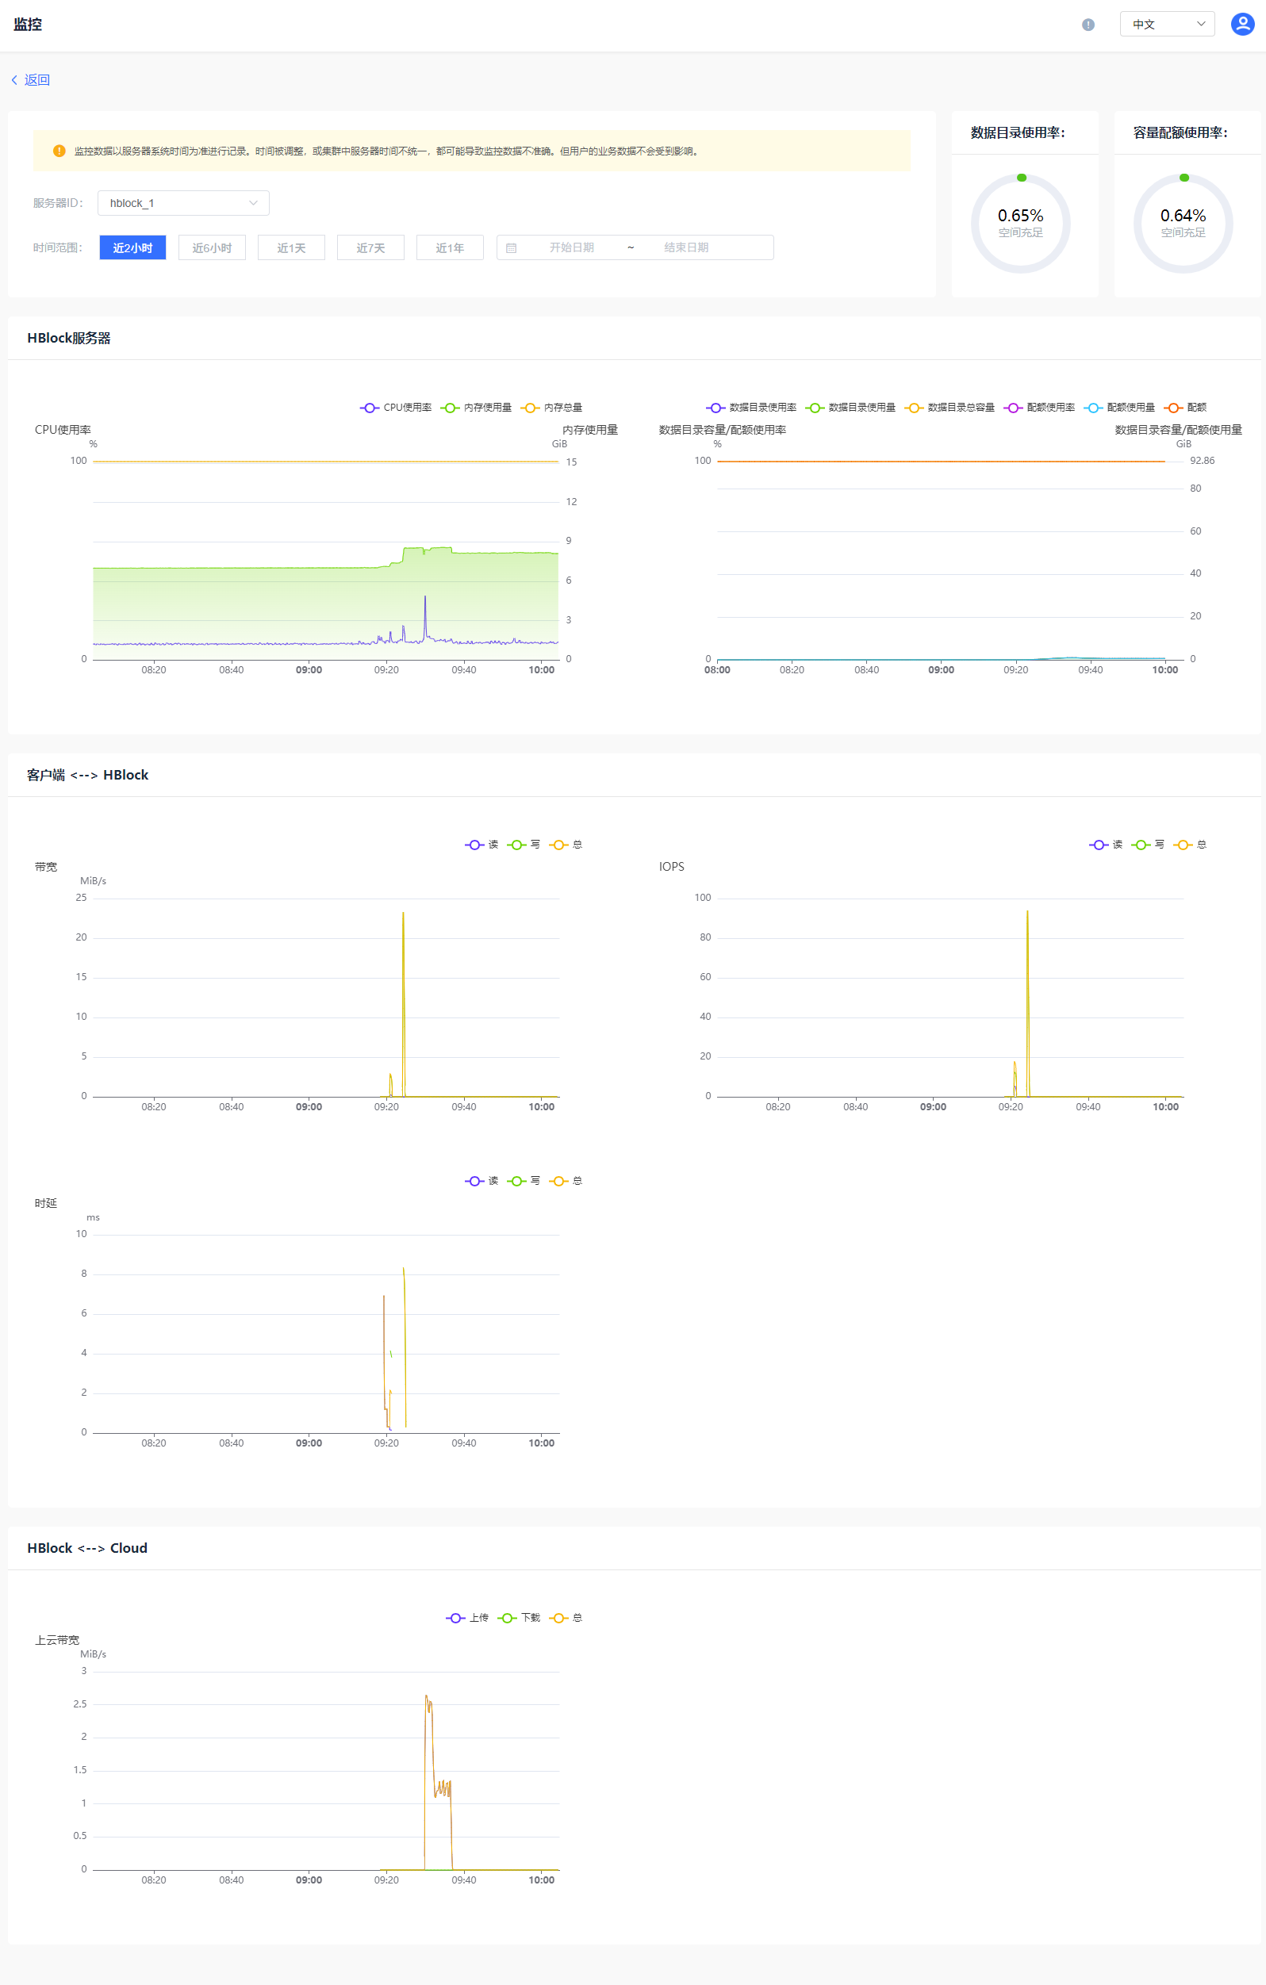Viewport: 1266px width, 1985px height.
Task: Click the 开始日期 start date field
Action: (x=572, y=247)
